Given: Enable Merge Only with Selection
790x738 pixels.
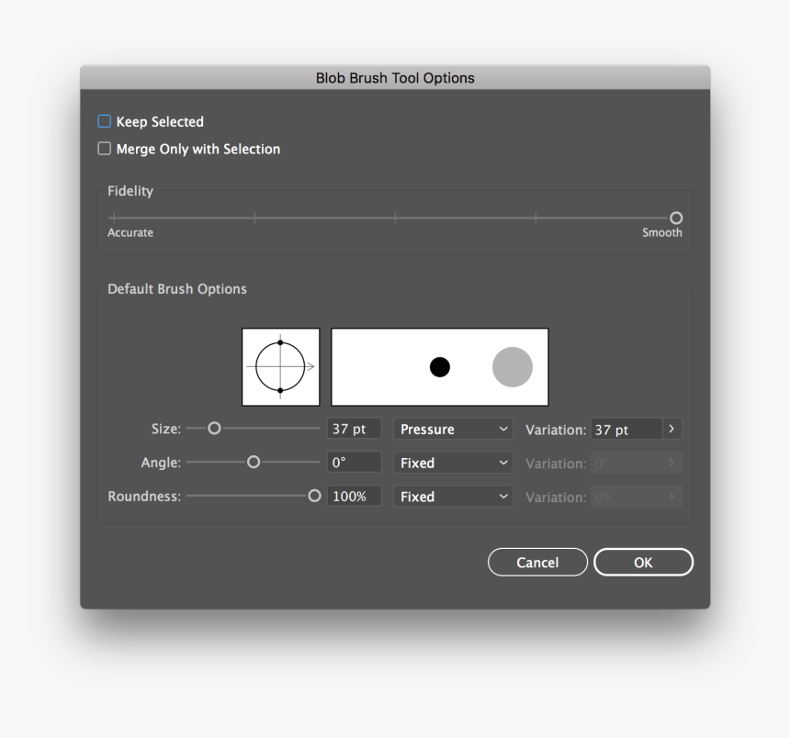Looking at the screenshot, I should coord(104,148).
